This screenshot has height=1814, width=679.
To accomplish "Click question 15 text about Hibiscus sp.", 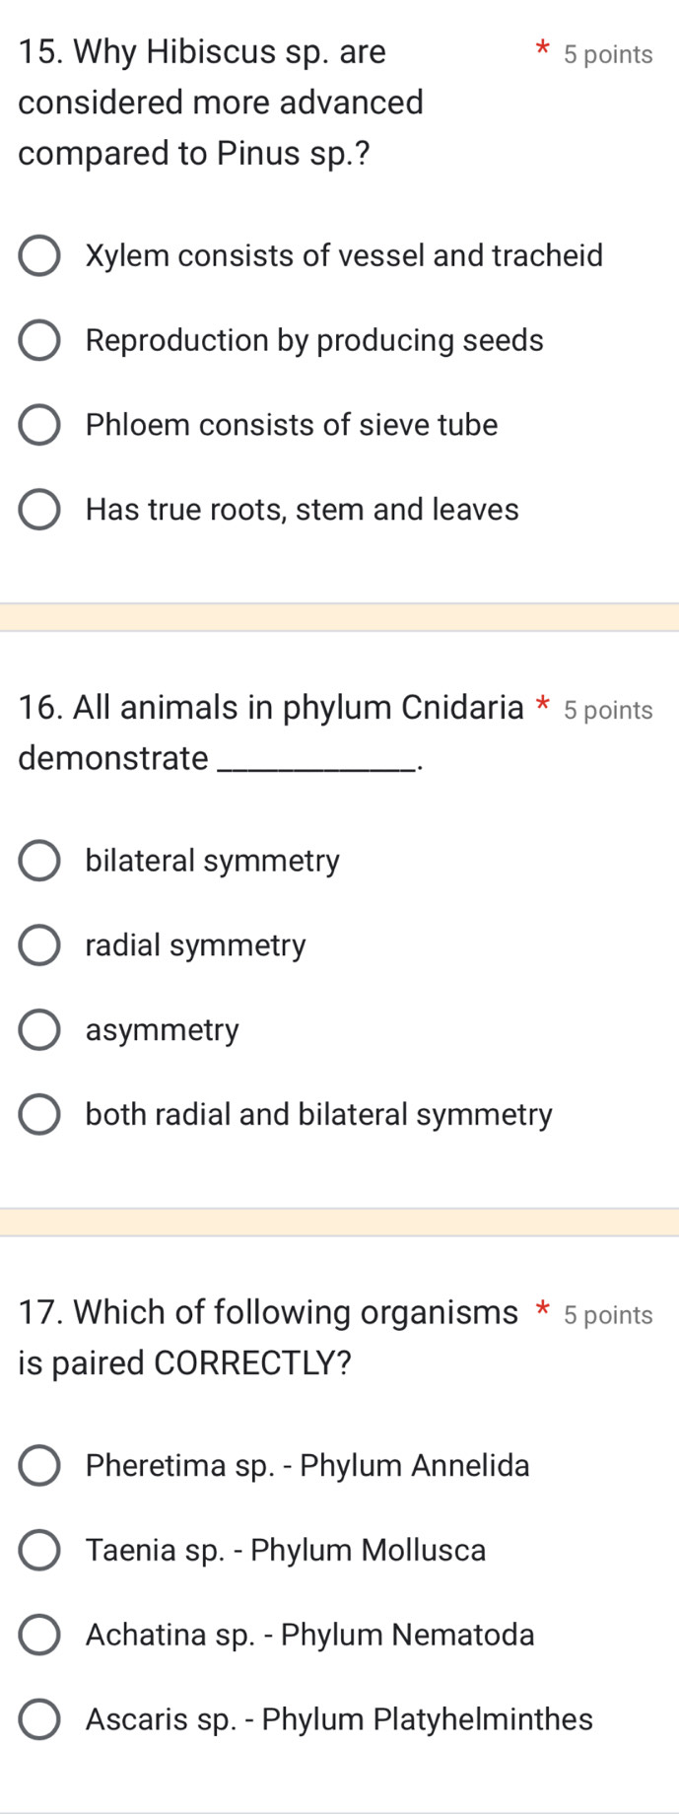I will pyautogui.click(x=221, y=103).
